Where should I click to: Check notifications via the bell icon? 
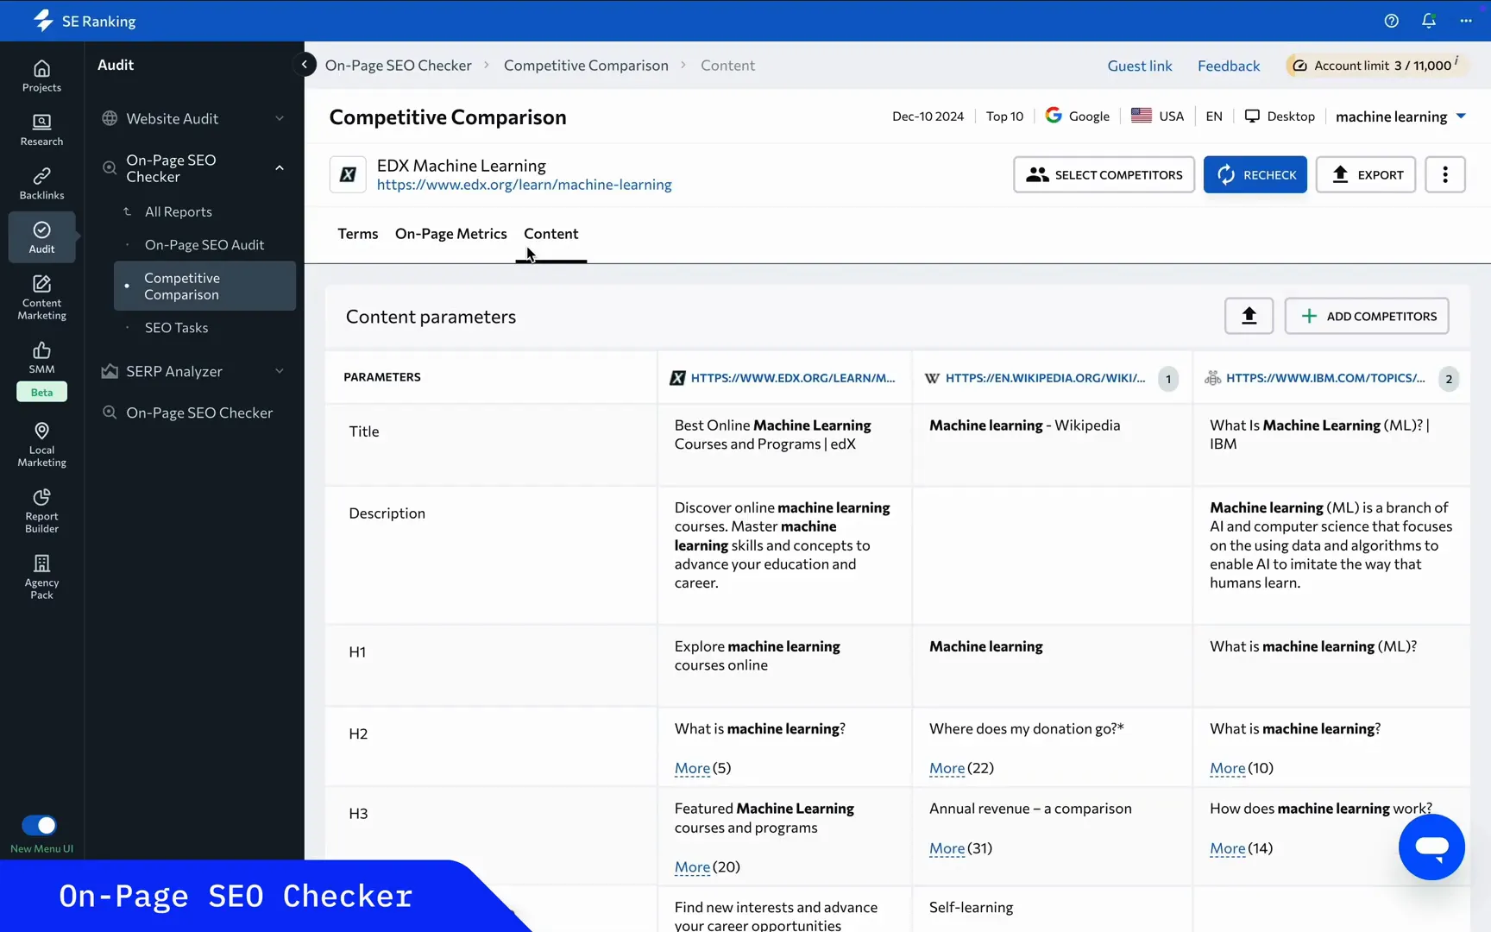coord(1429,21)
